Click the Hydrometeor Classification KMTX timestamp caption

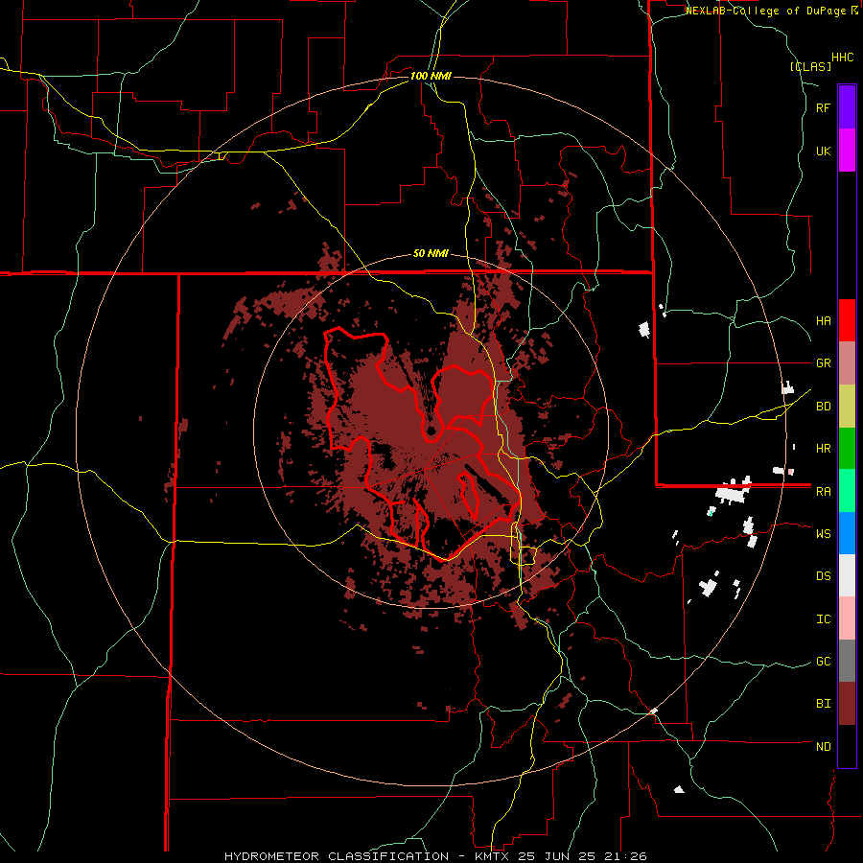tap(435, 856)
